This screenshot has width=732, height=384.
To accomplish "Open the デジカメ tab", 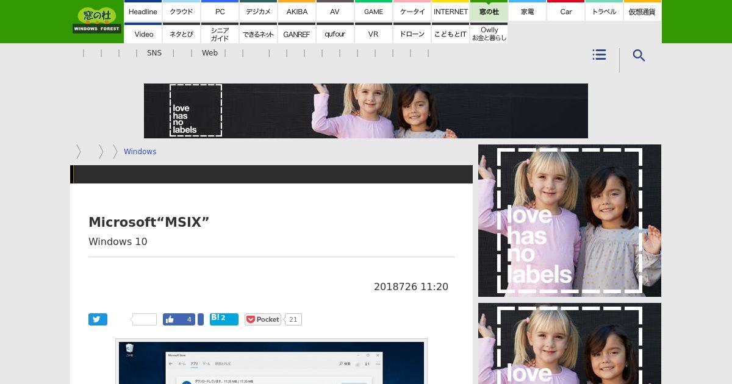I will 258,11.
